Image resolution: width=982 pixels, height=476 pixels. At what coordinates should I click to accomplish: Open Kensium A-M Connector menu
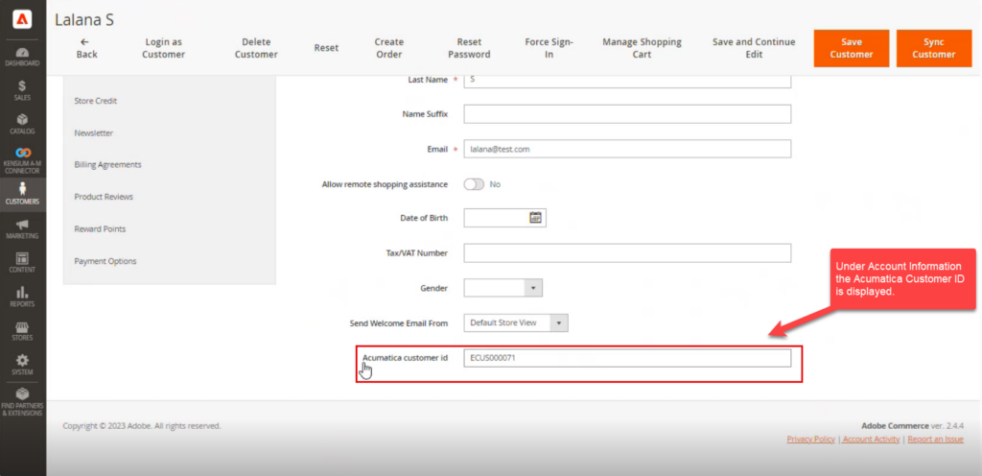point(23,160)
